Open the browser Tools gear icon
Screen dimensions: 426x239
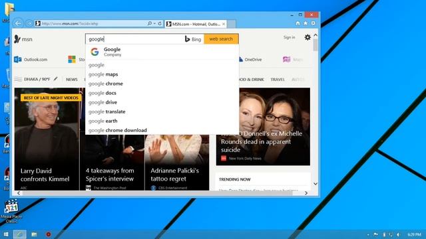coord(313,23)
